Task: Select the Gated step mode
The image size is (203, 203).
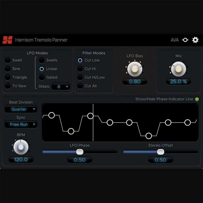Action: [42, 77]
